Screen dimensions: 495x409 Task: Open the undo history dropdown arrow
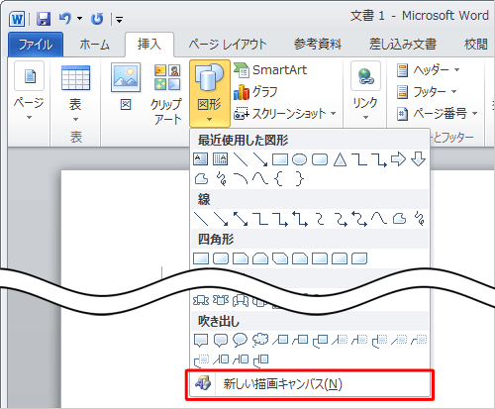(x=79, y=19)
